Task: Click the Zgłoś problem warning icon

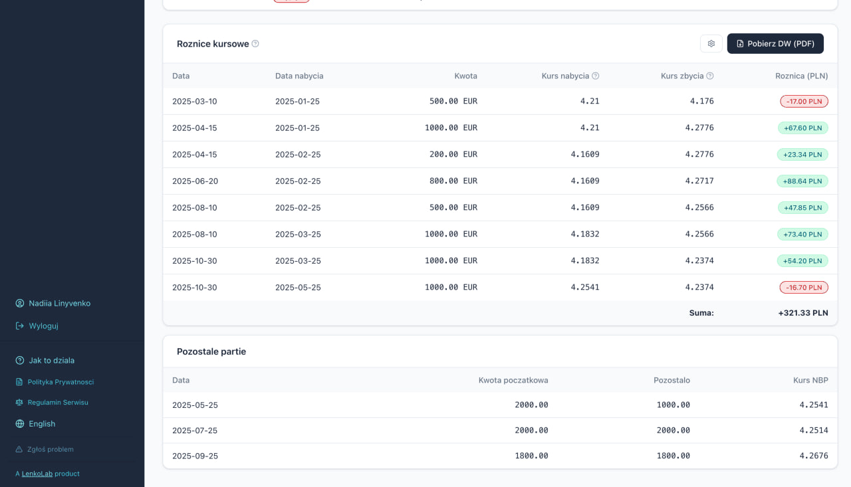Action: (x=19, y=449)
